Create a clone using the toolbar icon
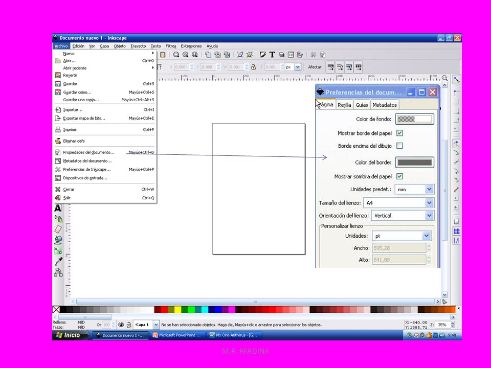Viewport: 491px width, 368px height. (x=218, y=55)
